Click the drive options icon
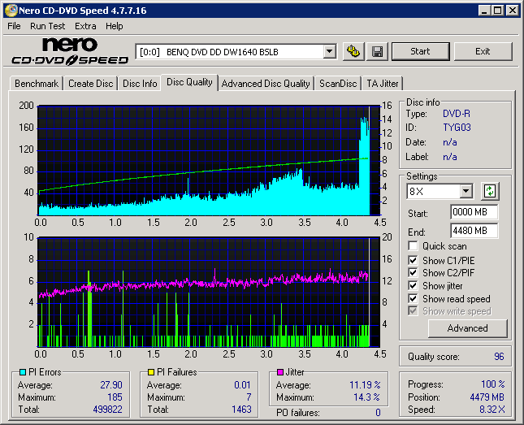Screen dimensions: 524x425 pyautogui.click(x=353, y=51)
